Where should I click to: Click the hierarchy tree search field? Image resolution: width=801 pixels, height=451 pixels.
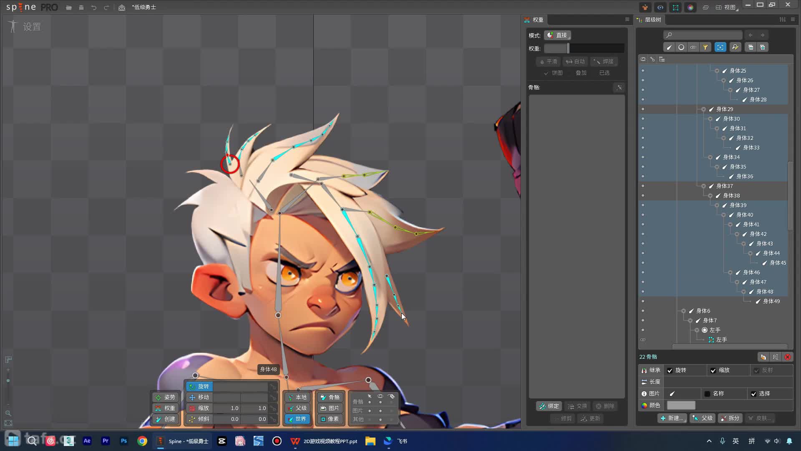tap(703, 35)
